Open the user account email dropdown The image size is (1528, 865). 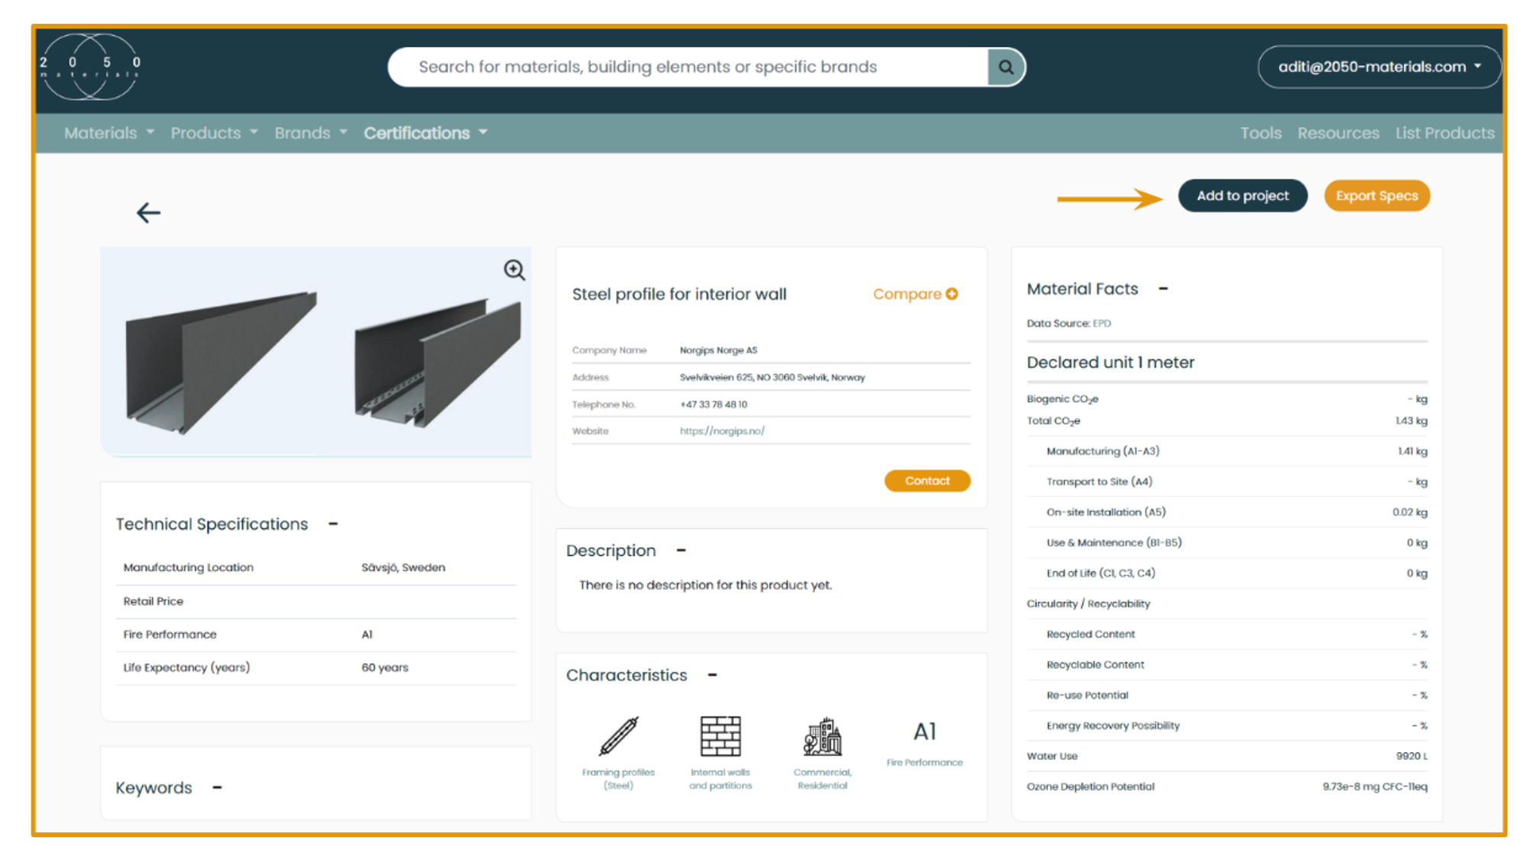(x=1379, y=67)
